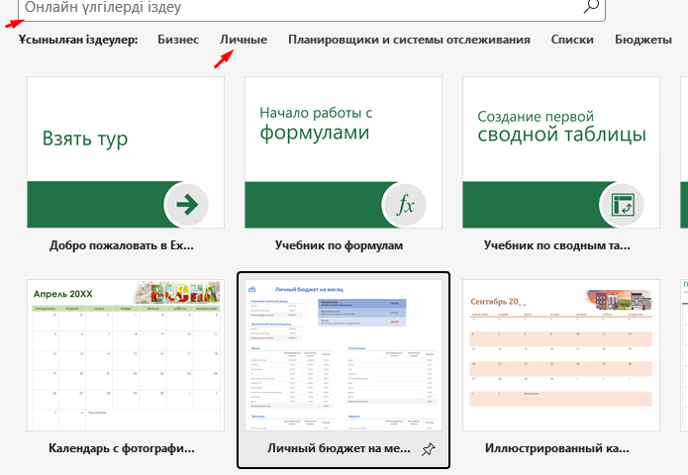The image size is (688, 475).
Task: Click the Учебник по сводным та... label
Action: pyautogui.click(x=556, y=245)
